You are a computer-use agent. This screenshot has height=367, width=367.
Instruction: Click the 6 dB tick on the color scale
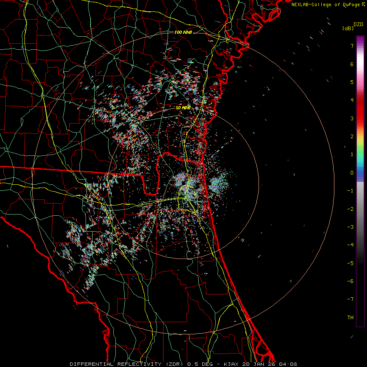click(x=352, y=64)
